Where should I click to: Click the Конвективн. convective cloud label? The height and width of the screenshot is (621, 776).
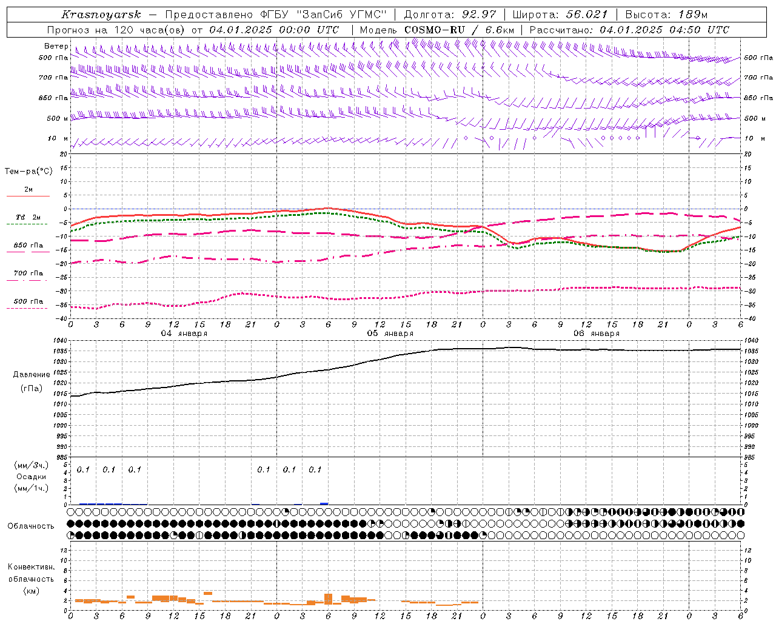[32, 567]
